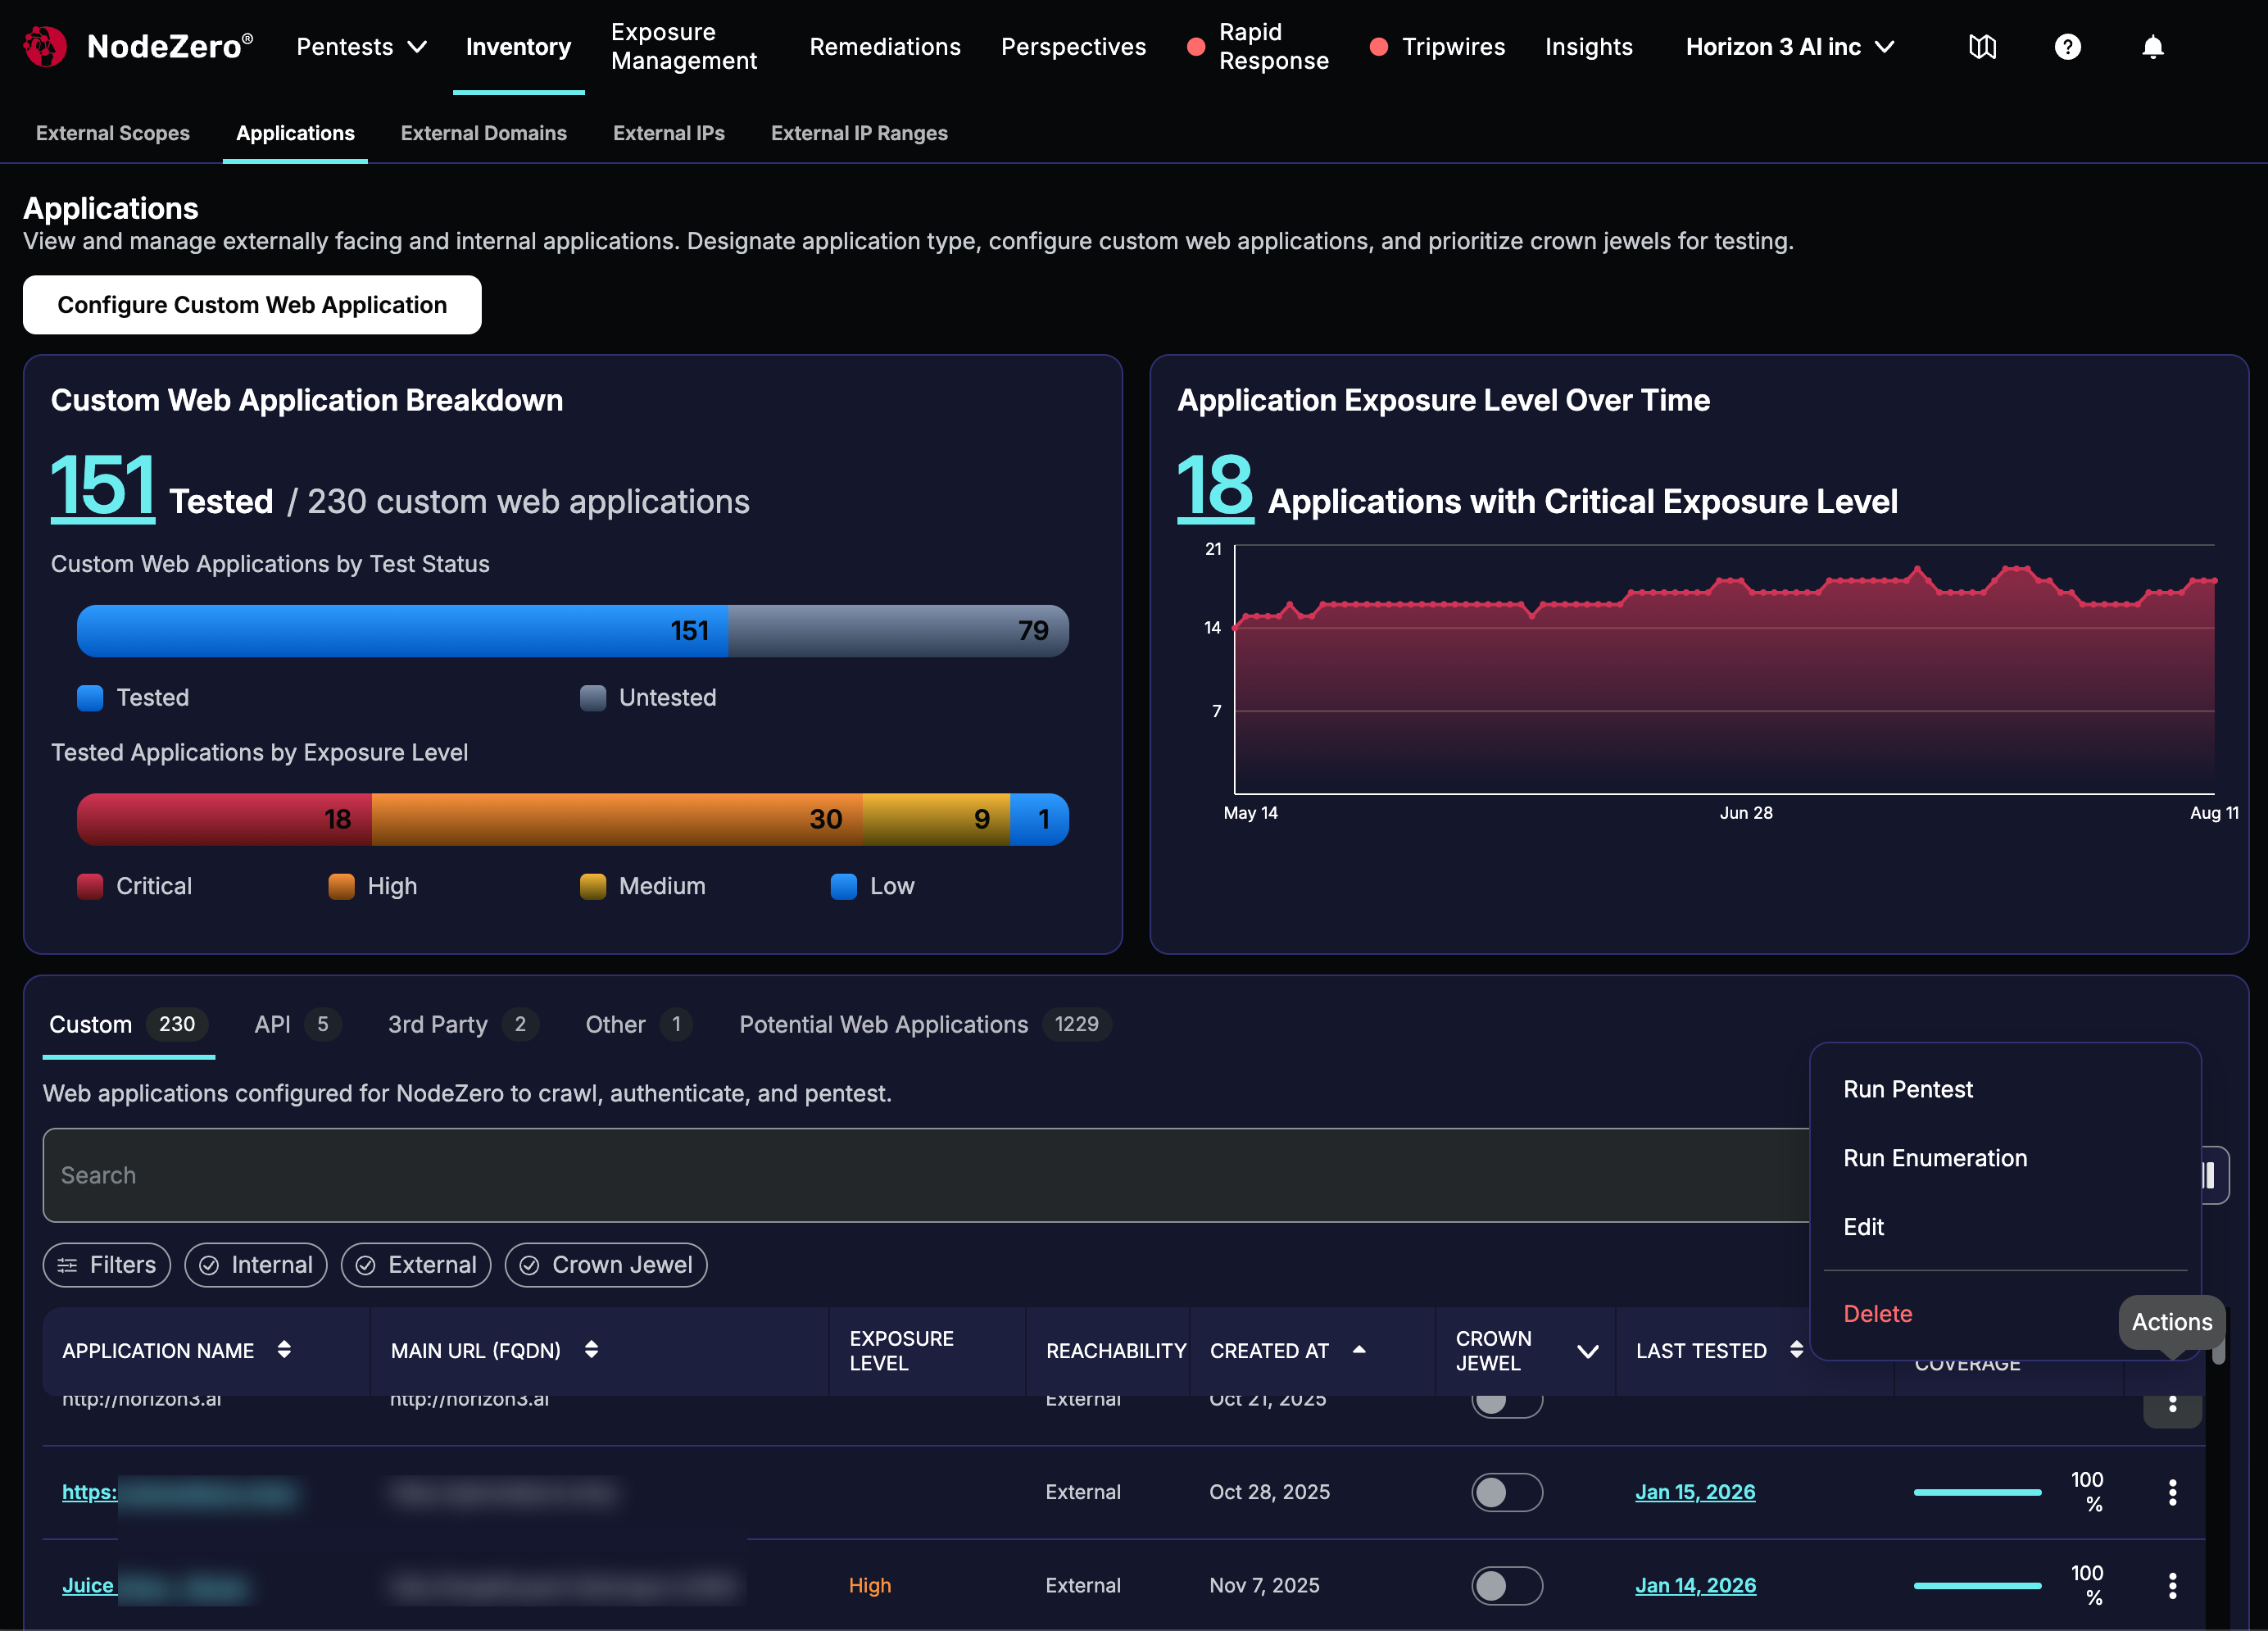This screenshot has height=1631, width=2268.
Task: Click the blue Tested bar segment 151
Action: pos(402,631)
